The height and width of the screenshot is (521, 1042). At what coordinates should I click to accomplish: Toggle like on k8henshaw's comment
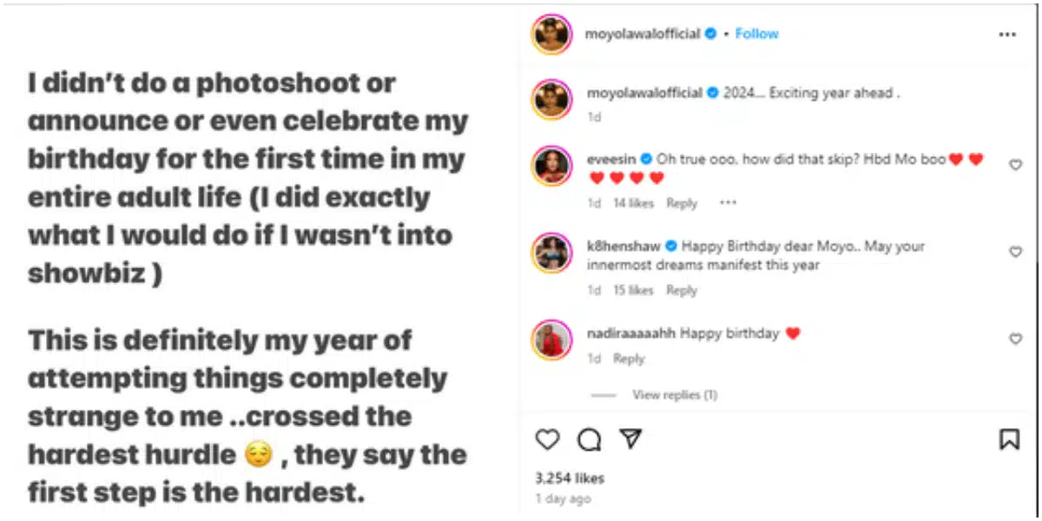point(1015,252)
